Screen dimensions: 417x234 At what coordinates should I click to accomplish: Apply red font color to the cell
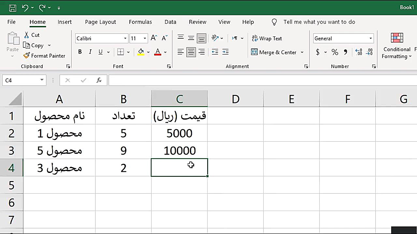(x=158, y=52)
